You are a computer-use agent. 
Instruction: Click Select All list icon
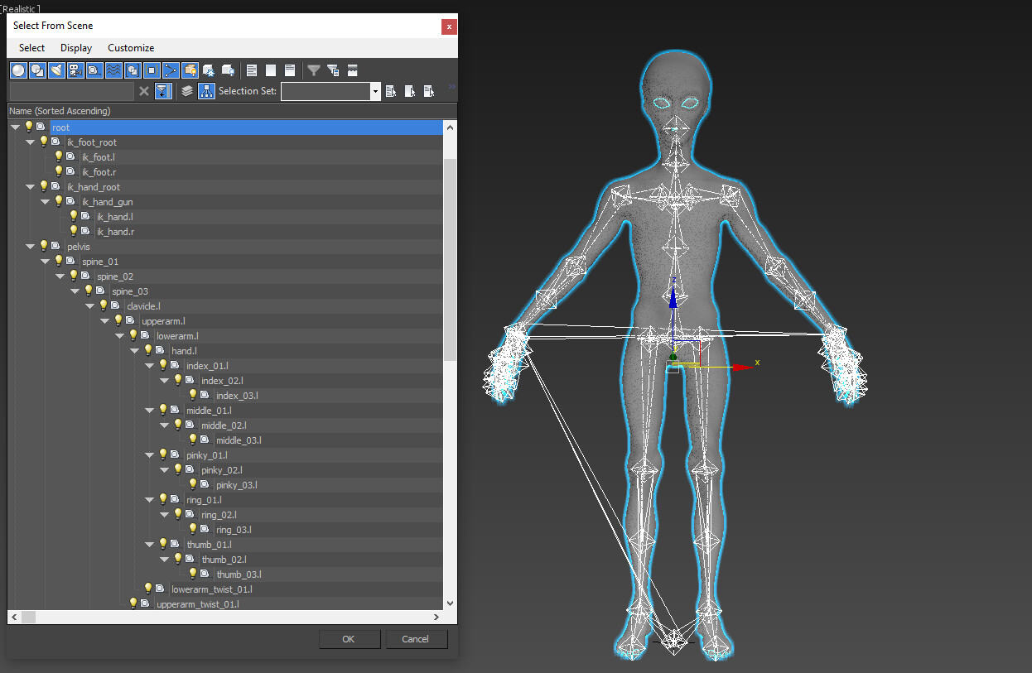point(252,70)
